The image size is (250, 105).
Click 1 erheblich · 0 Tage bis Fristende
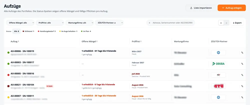coord(98,84)
